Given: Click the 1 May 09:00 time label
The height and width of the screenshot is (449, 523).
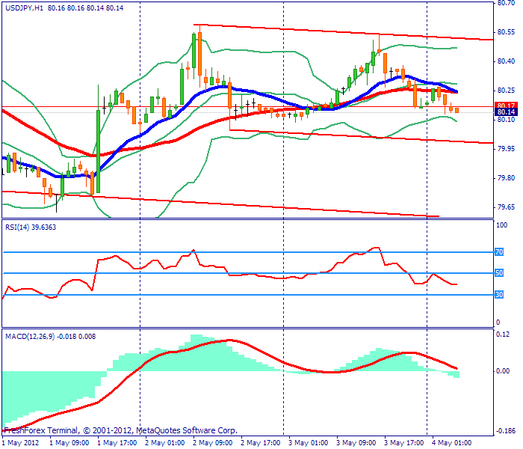Looking at the screenshot, I should tap(69, 443).
